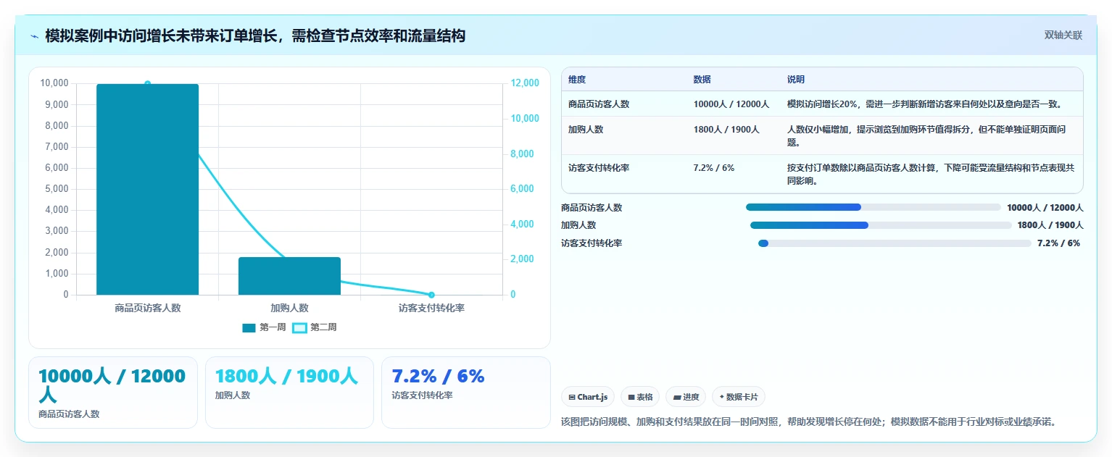Click the 第二周 line point atop 商品页访客人数 bar
The image size is (1112, 457).
point(147,84)
